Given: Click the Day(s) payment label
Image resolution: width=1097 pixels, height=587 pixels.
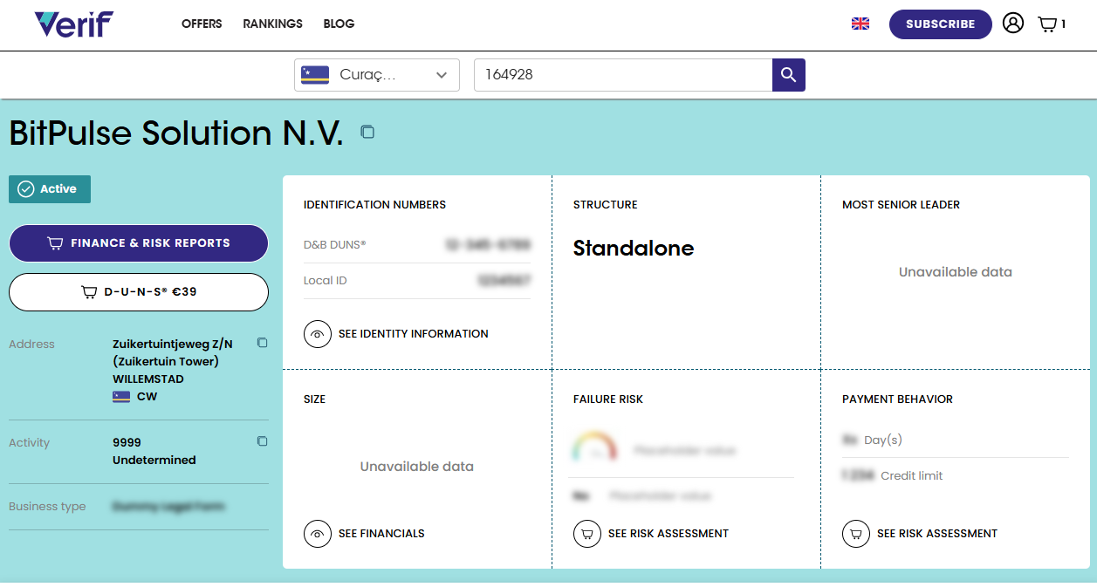Looking at the screenshot, I should click(x=883, y=440).
